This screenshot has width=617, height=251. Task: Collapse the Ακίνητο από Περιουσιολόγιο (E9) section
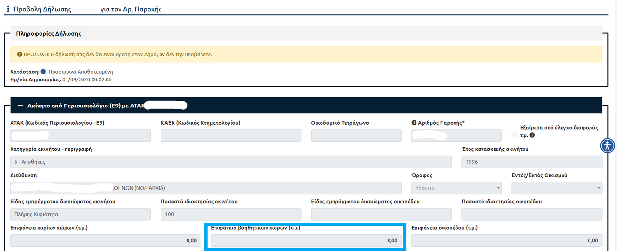pyautogui.click(x=20, y=105)
